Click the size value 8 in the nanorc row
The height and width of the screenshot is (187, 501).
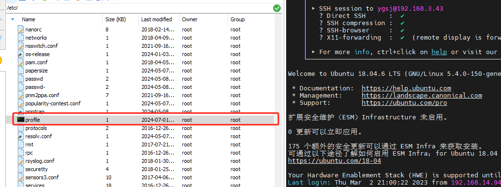pos(107,29)
